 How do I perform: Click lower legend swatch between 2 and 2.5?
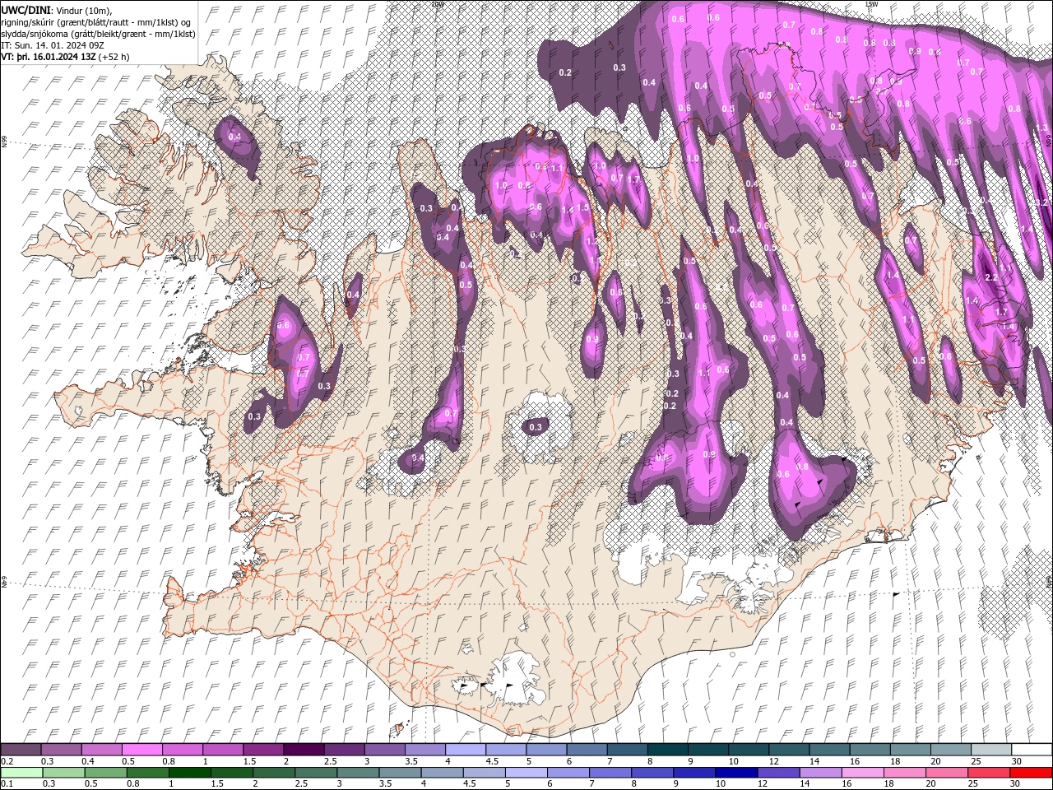pos(273,773)
